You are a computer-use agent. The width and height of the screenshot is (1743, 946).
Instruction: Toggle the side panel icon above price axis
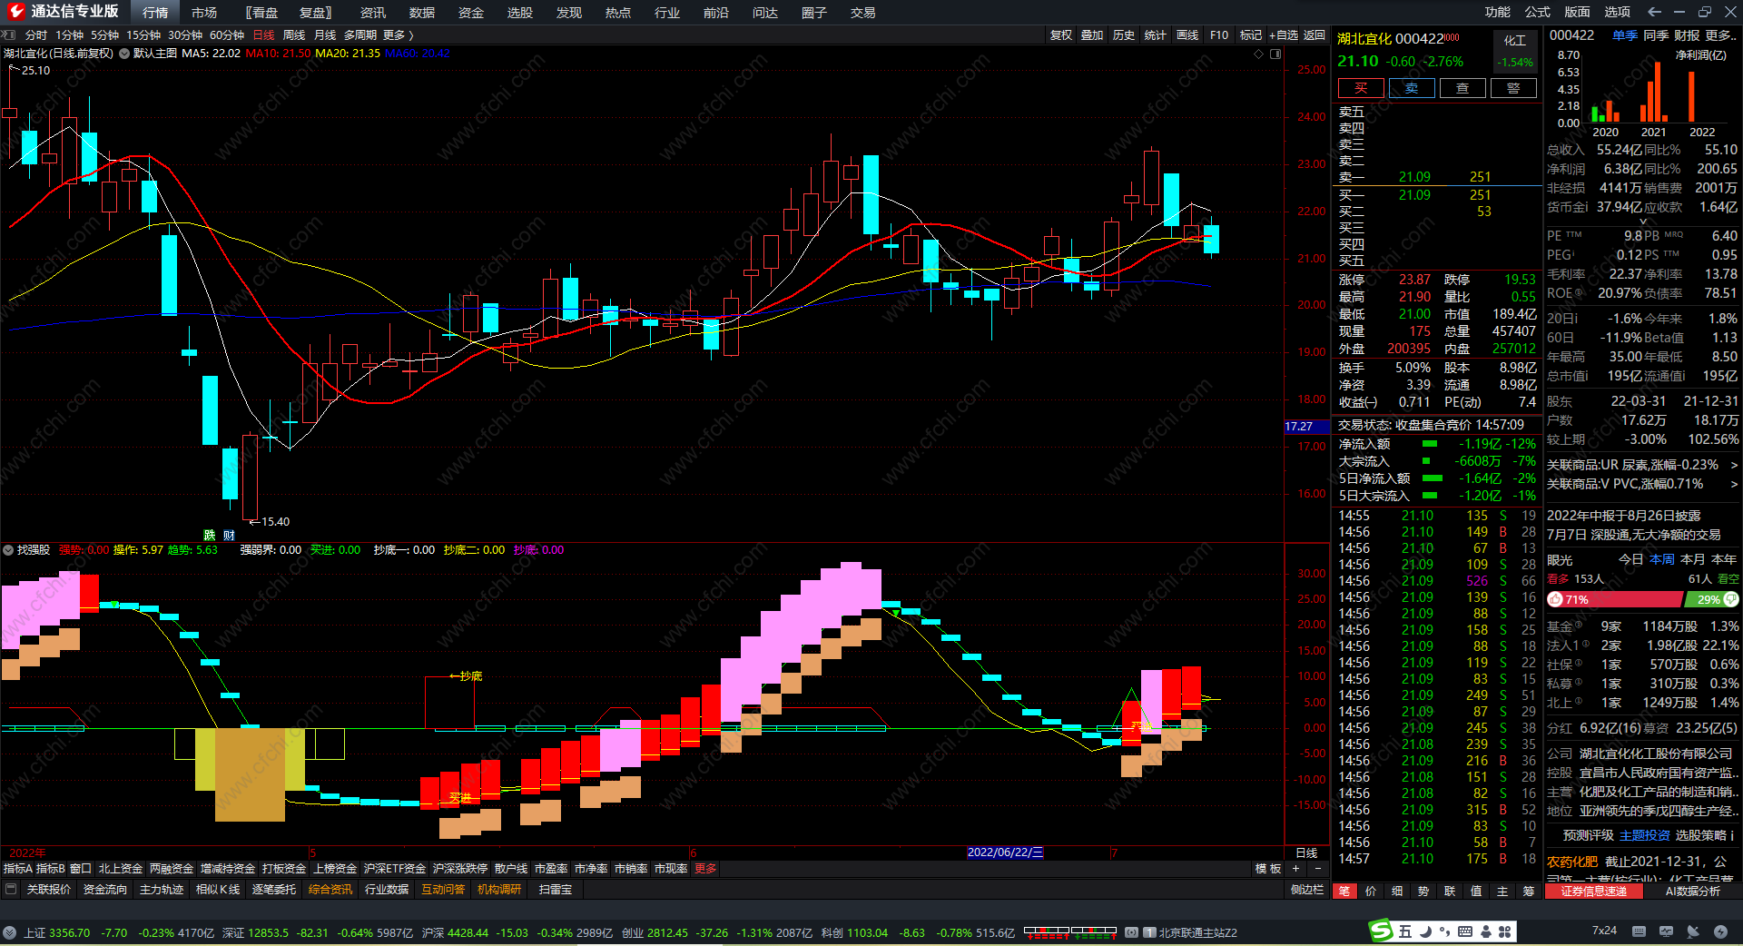pos(1275,54)
